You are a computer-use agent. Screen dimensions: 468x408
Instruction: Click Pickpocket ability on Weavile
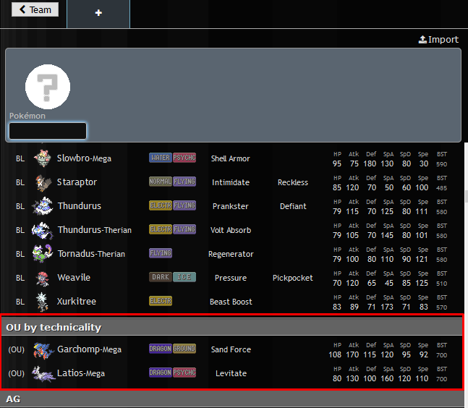[x=293, y=278]
